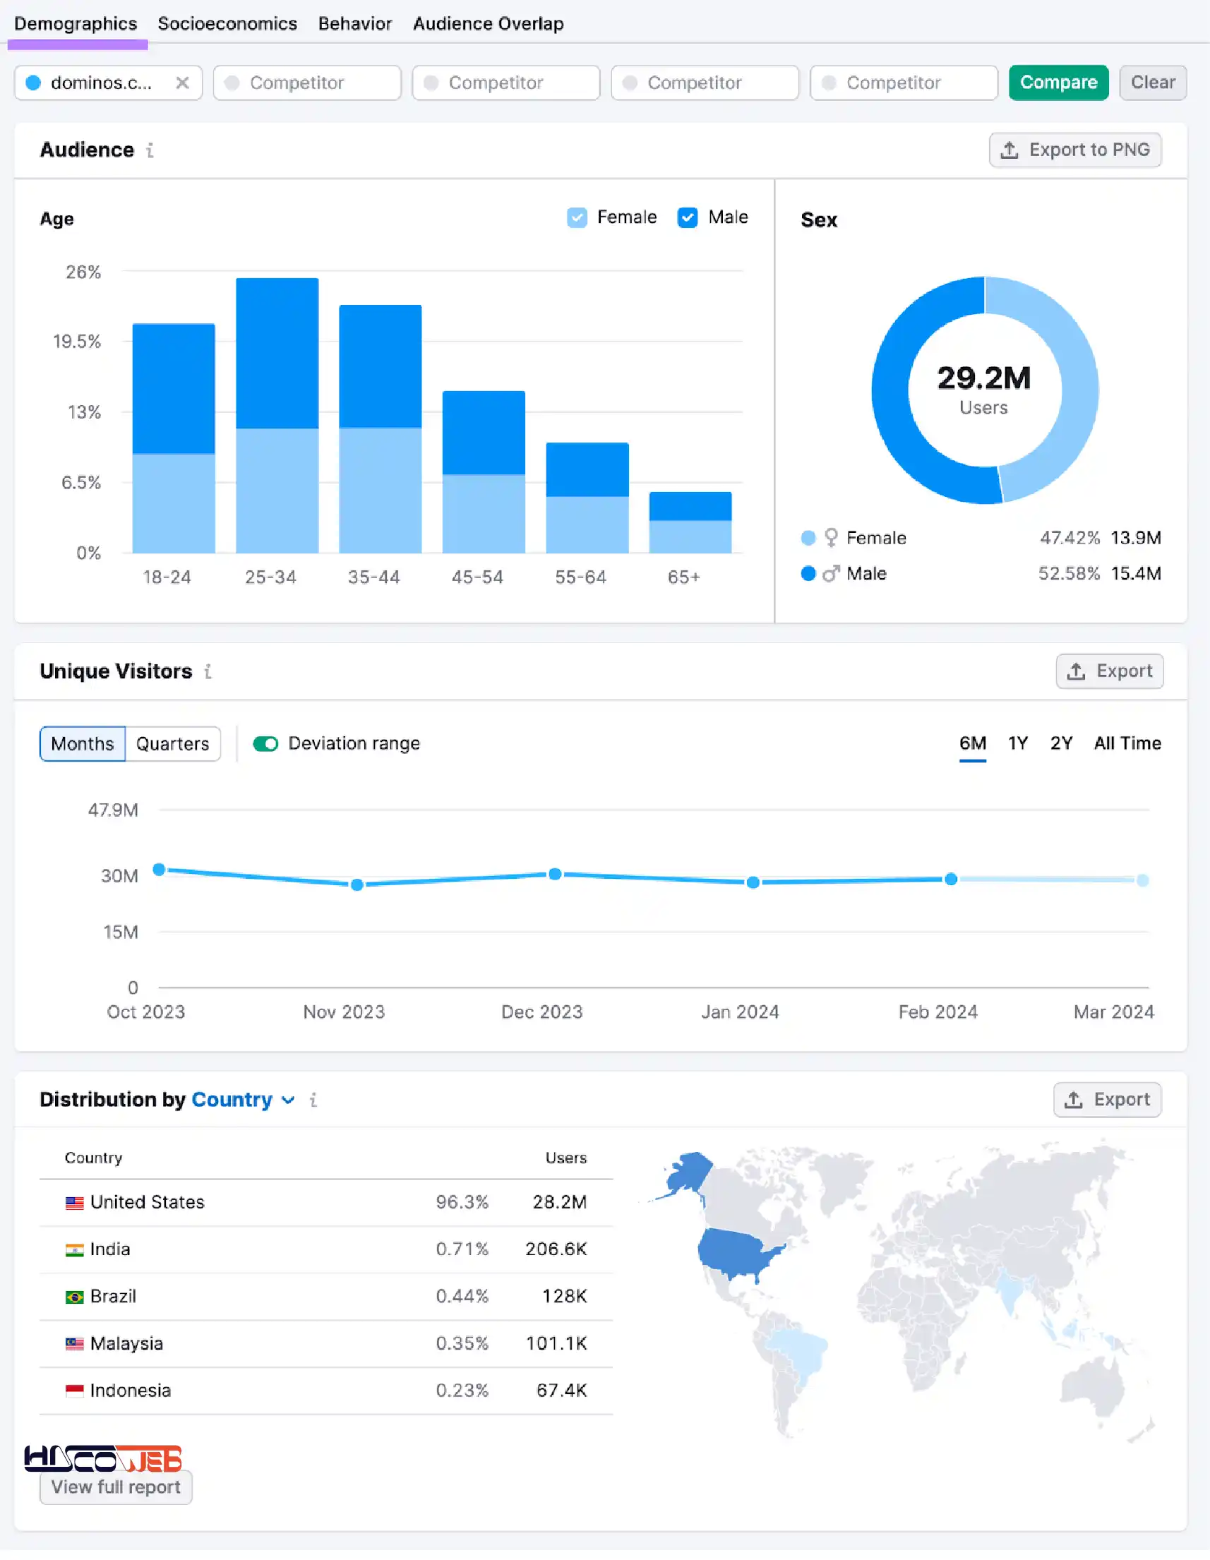
Task: Turn off the Deviation range toggle
Action: pyautogui.click(x=265, y=744)
